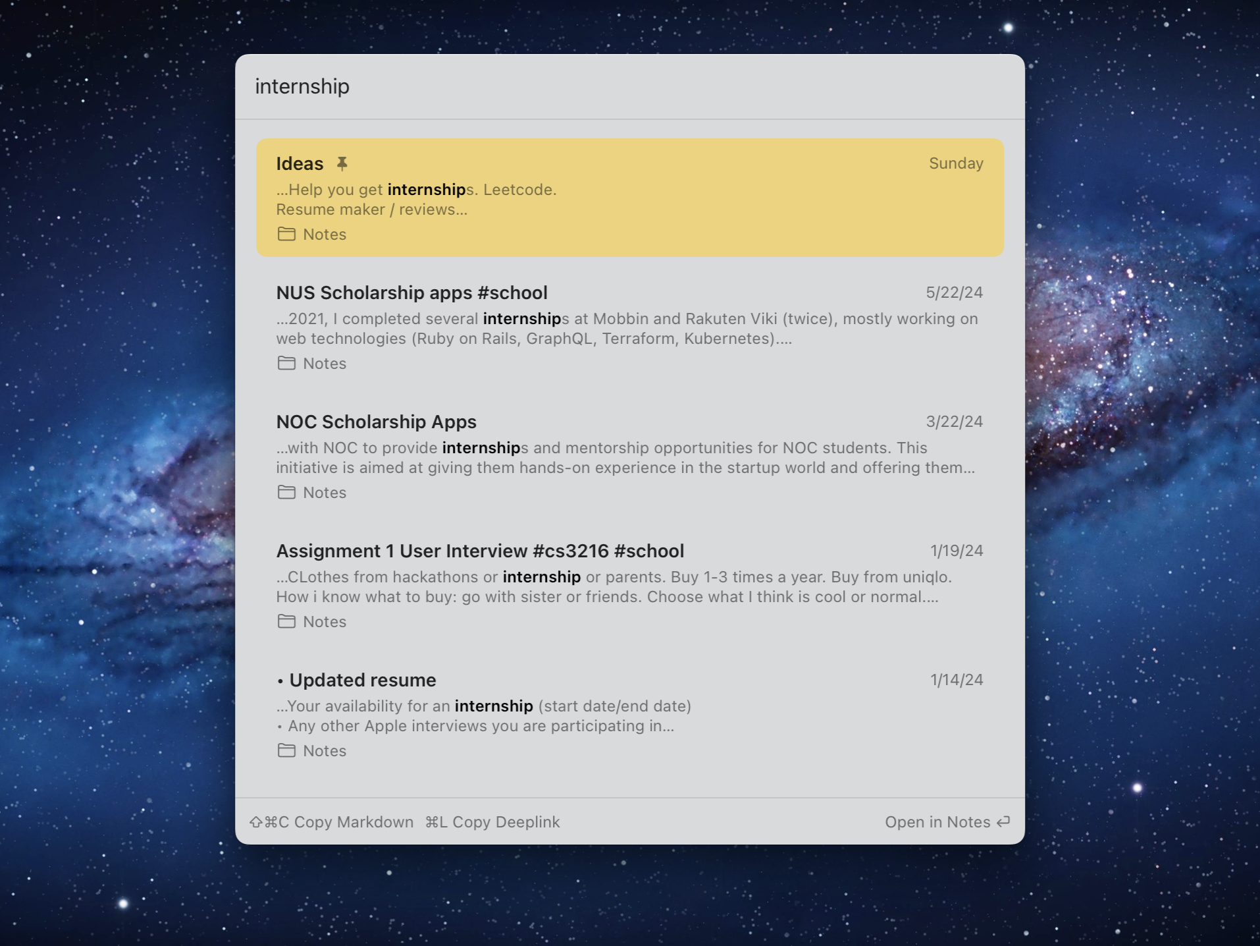
Task: Select the NOC Scholarship Apps result
Action: click(x=629, y=456)
